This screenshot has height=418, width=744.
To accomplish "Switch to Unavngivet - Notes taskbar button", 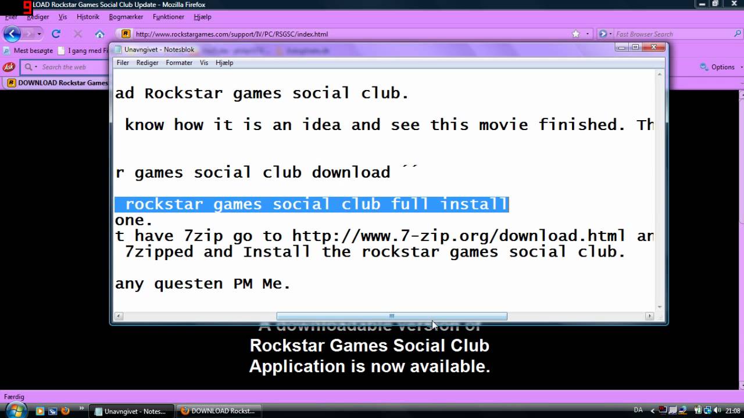I will tap(131, 411).
